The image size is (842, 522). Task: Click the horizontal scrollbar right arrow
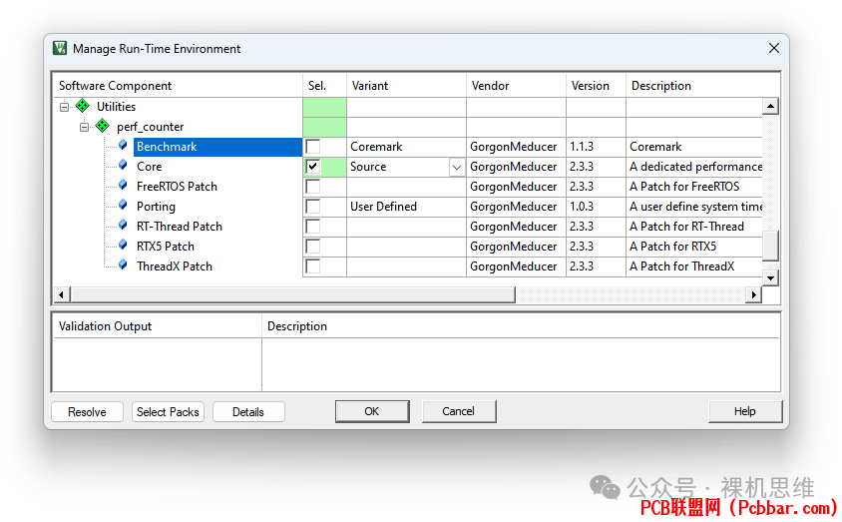[754, 294]
